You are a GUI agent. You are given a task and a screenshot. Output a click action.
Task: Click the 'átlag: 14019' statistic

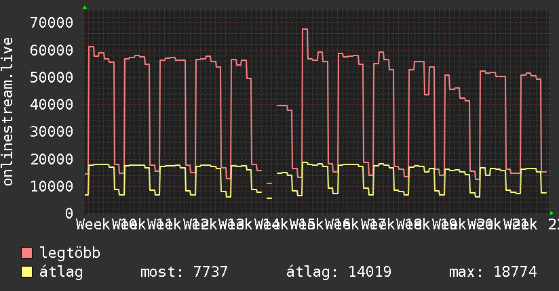[339, 272]
